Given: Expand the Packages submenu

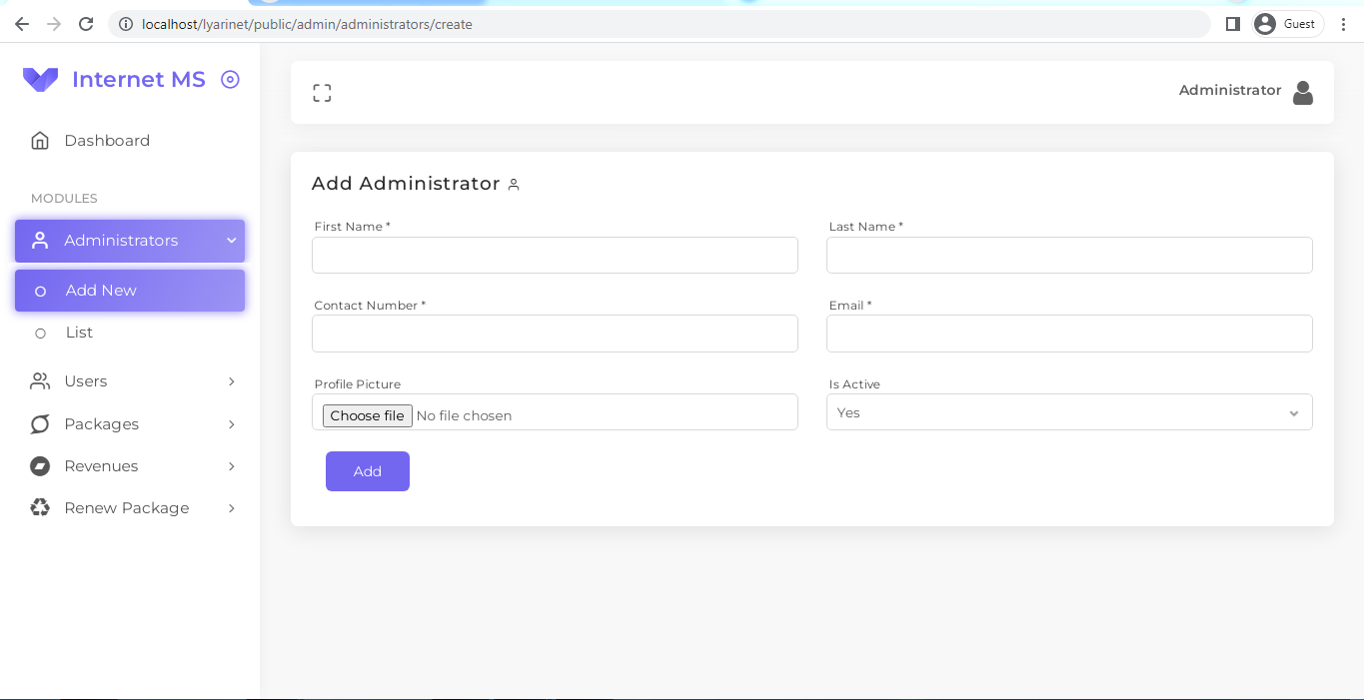Looking at the screenshot, I should [231, 423].
